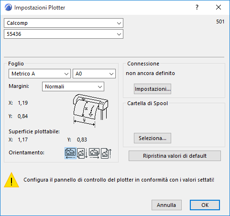The width and height of the screenshot is (230, 216).
Task: Select the portrait downward-feed orientation icon
Action: [x=82, y=153]
